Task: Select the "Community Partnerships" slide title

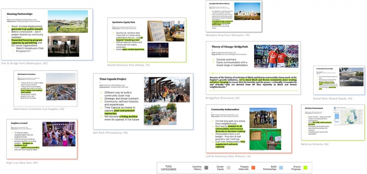Action: coord(325,69)
